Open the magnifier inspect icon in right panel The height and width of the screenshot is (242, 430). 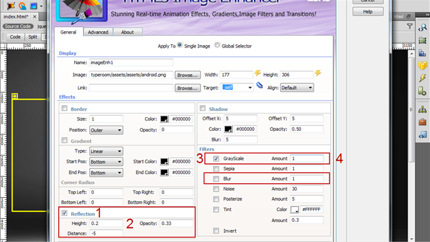(422, 27)
